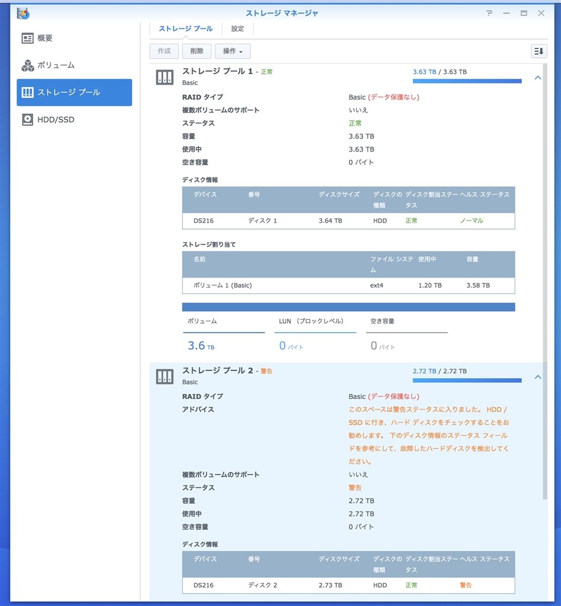The height and width of the screenshot is (606, 561).
Task: Click the デバイス header in pool 1 table
Action: [x=205, y=194]
